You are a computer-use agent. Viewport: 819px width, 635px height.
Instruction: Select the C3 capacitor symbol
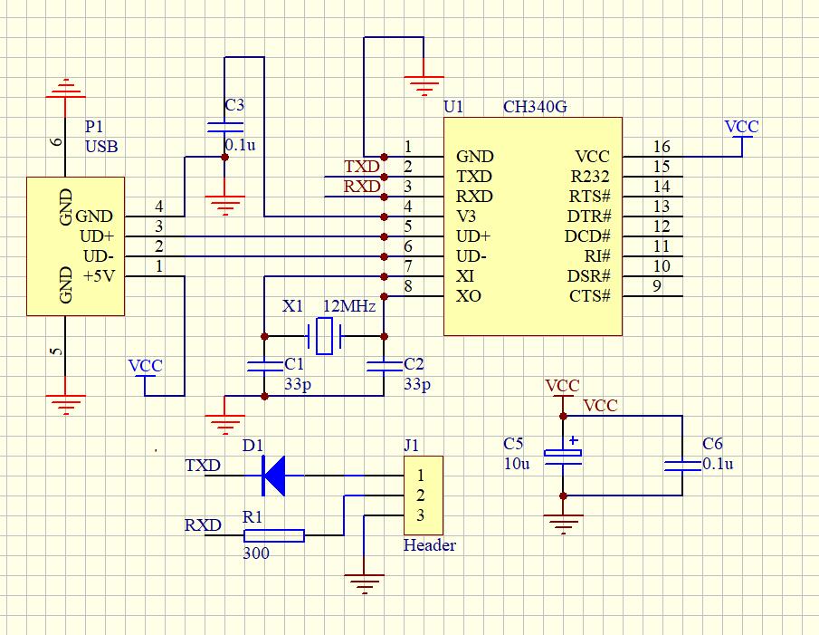(225, 128)
